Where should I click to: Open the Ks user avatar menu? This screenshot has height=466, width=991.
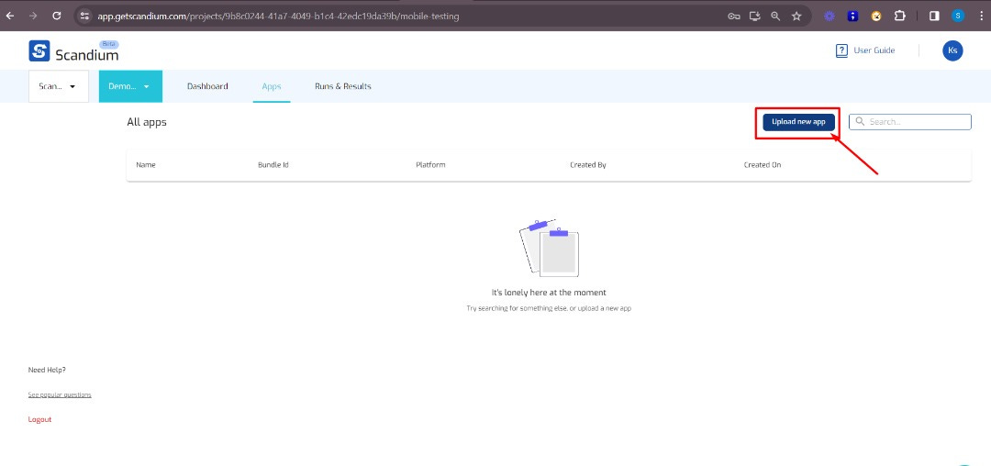(952, 50)
